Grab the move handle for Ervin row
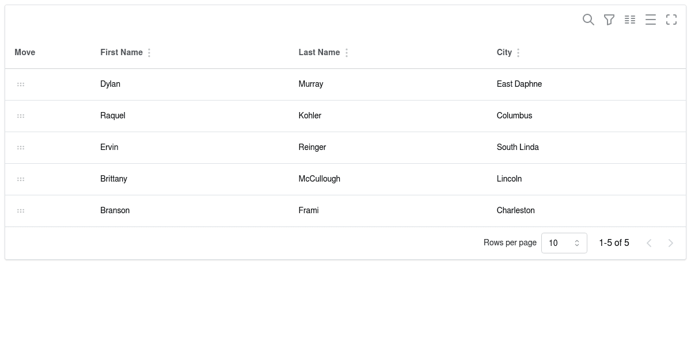The height and width of the screenshot is (362, 691). 21,148
